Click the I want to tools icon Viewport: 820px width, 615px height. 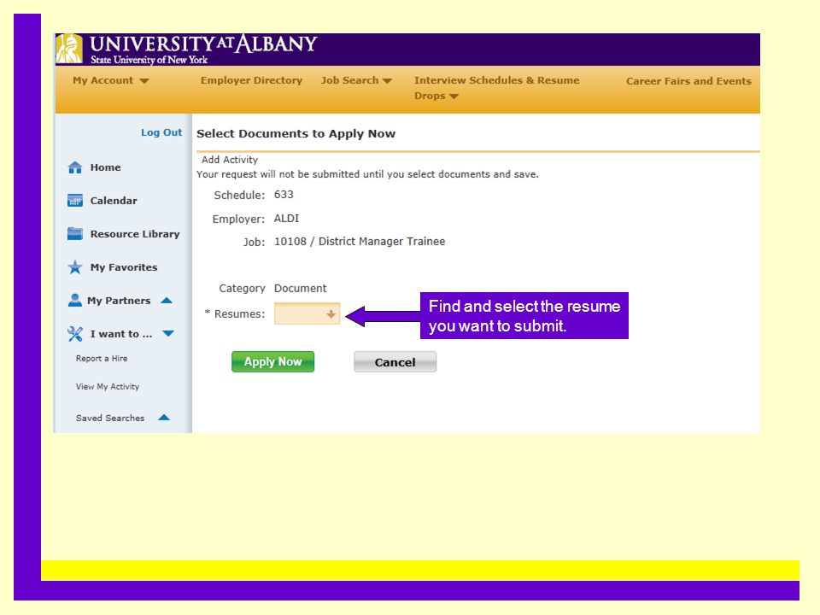pyautogui.click(x=75, y=334)
